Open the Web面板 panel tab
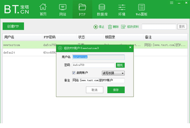Image resolution: width=190 pixels, height=128 pixels. click(x=142, y=10)
